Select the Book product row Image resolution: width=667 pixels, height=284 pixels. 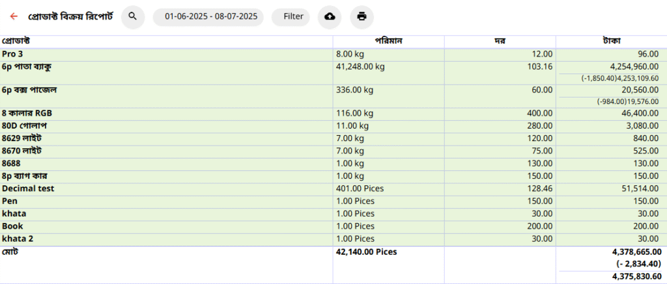333,226
